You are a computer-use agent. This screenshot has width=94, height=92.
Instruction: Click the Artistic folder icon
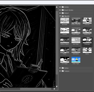click(63, 7)
